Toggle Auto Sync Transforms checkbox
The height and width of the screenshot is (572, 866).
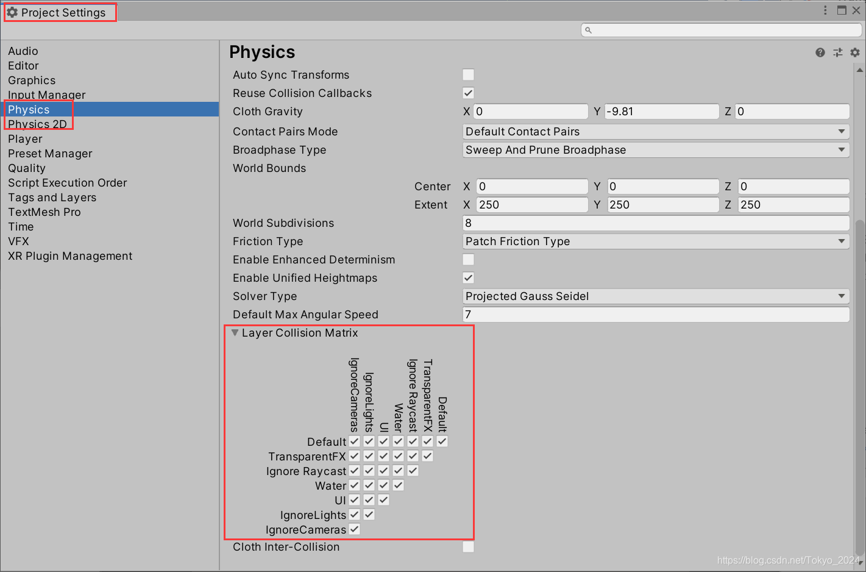click(468, 74)
